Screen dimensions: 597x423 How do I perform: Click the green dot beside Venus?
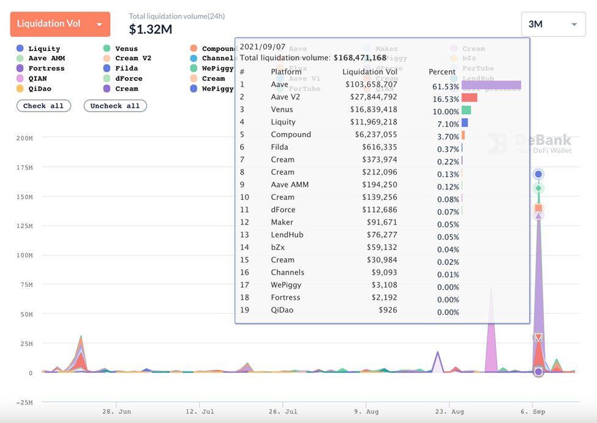(x=107, y=48)
